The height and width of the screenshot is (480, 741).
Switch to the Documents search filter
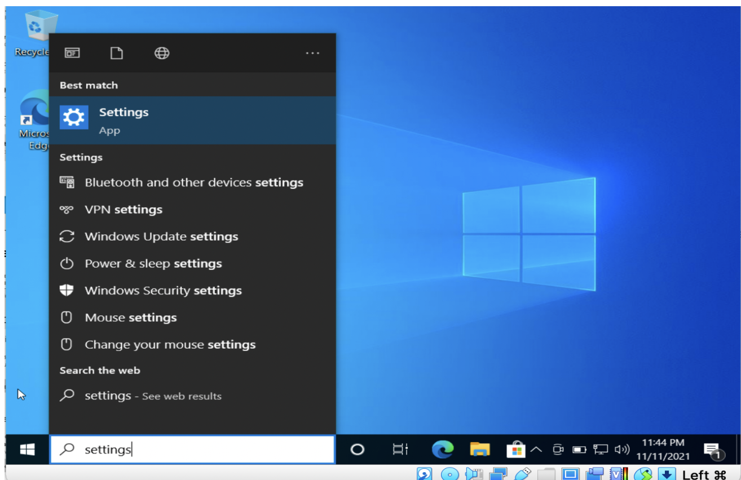point(116,52)
